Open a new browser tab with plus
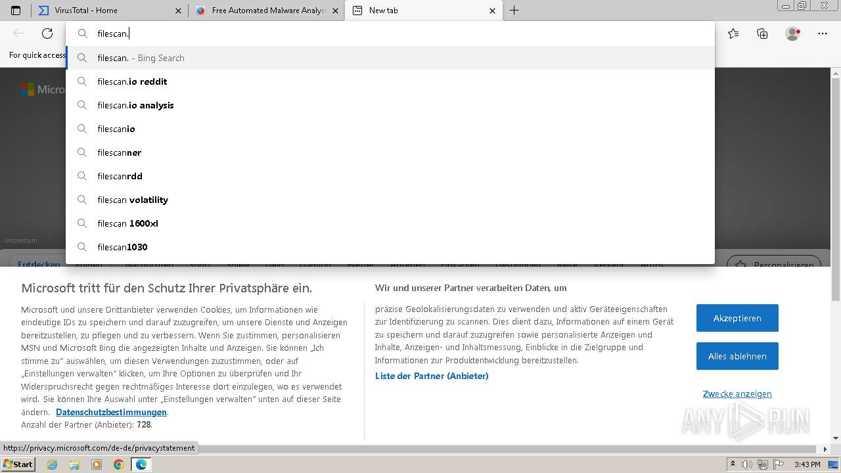This screenshot has width=841, height=473. pyautogui.click(x=514, y=11)
